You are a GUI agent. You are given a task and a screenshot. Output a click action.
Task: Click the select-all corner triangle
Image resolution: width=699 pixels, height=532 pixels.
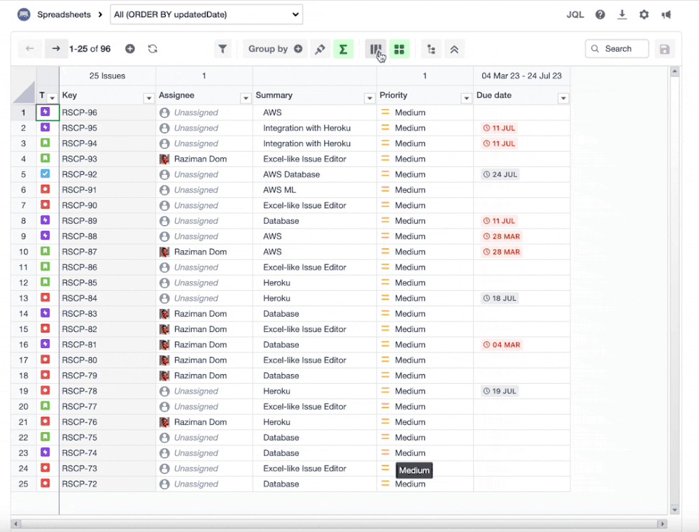24,92
